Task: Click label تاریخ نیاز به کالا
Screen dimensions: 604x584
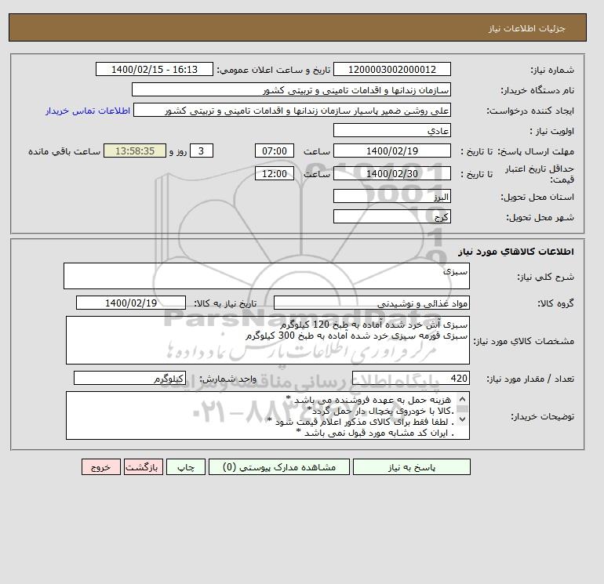Action: [225, 303]
